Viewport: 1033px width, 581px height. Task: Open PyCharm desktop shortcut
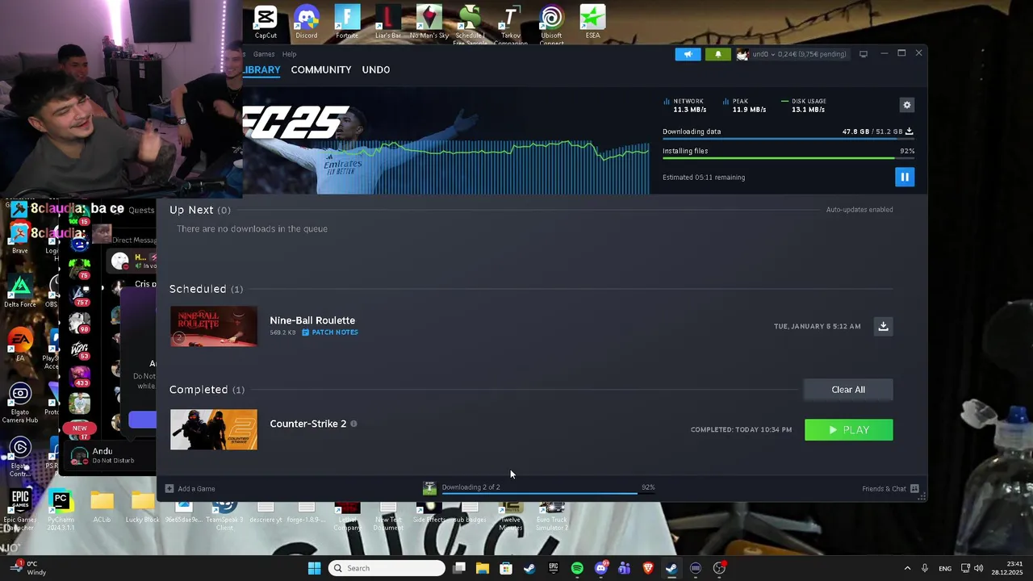(61, 508)
